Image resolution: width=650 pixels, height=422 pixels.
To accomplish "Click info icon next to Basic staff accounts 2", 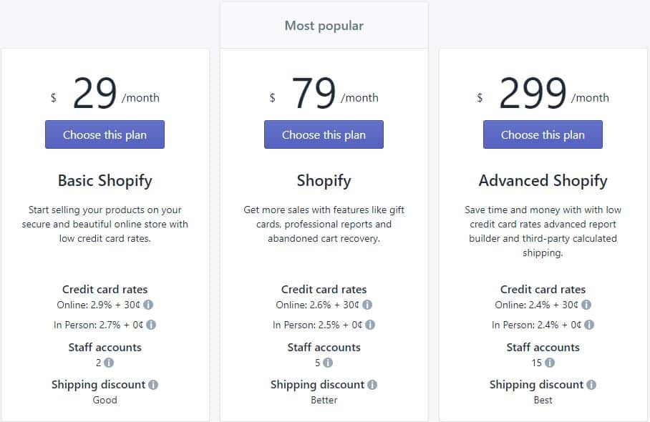I will [x=109, y=363].
